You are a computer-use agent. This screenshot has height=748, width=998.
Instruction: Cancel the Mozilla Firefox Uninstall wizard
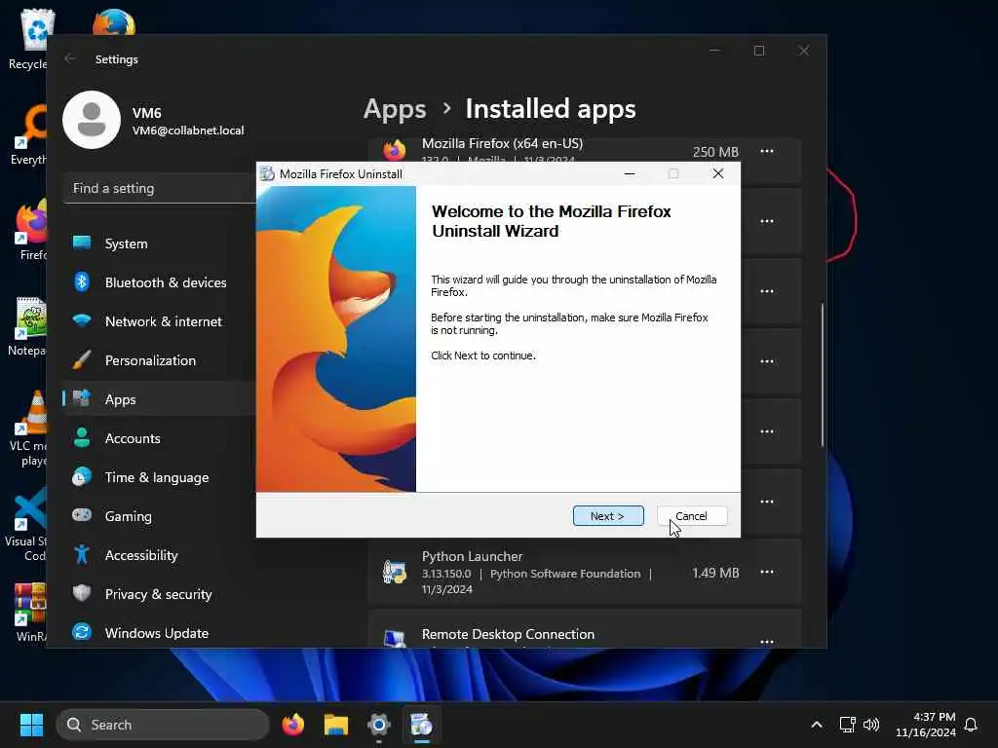click(692, 516)
